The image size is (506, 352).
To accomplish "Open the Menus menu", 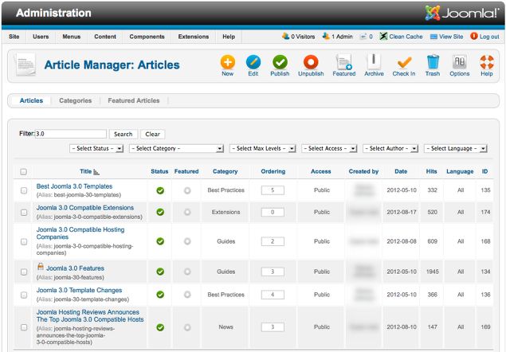I will (x=71, y=37).
